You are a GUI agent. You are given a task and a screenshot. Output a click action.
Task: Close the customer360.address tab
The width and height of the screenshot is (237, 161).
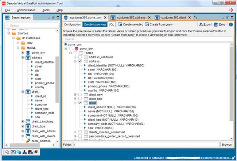click(x=149, y=17)
